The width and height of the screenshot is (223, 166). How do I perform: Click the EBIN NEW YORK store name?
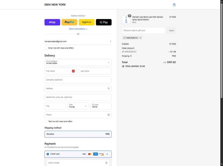[55, 5]
